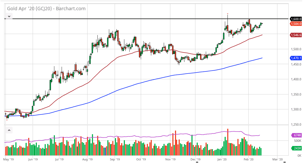This screenshot has height=163, width=303.
Task: Click the Jun '19 date axis label
Action: tap(33, 159)
